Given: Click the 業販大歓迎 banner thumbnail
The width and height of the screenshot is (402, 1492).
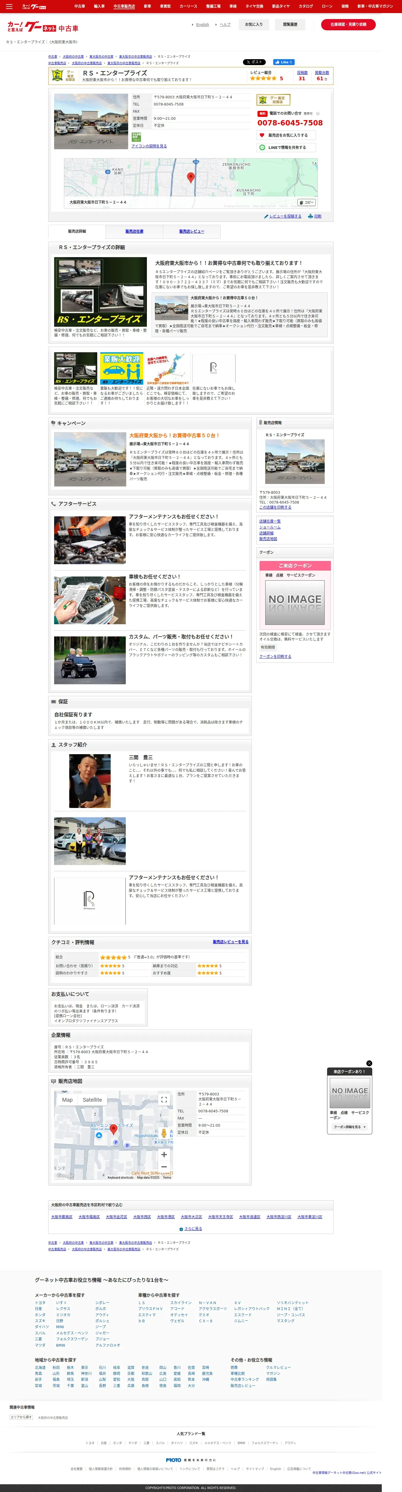Looking at the screenshot, I should 122,369.
